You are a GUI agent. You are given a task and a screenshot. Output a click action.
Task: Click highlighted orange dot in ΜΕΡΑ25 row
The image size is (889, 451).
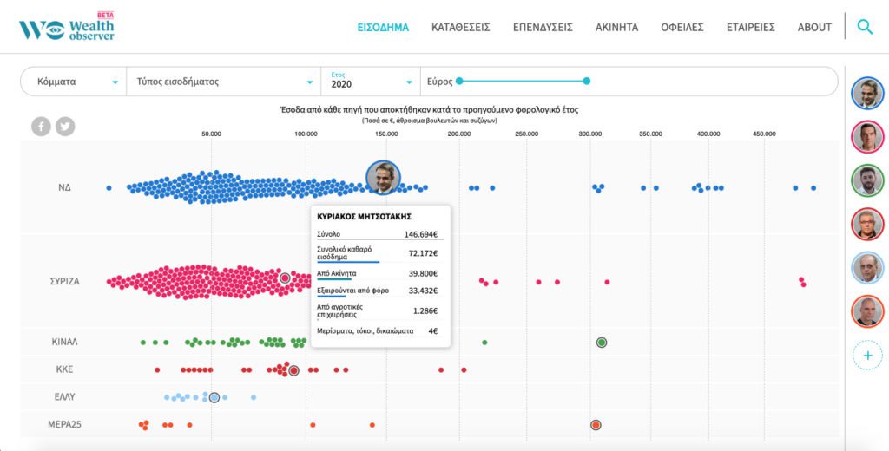[596, 425]
